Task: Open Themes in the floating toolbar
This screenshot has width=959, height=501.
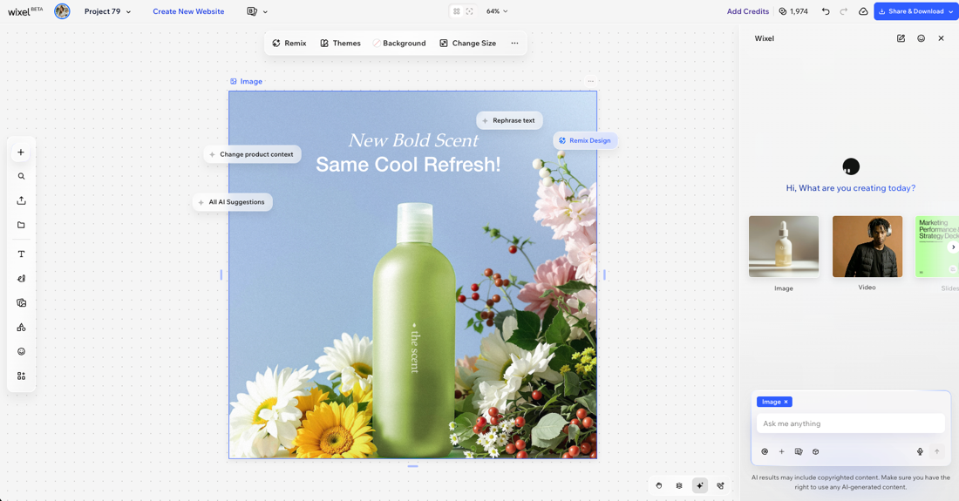Action: (340, 43)
